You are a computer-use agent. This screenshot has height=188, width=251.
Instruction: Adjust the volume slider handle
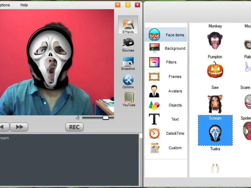(x=106, y=118)
